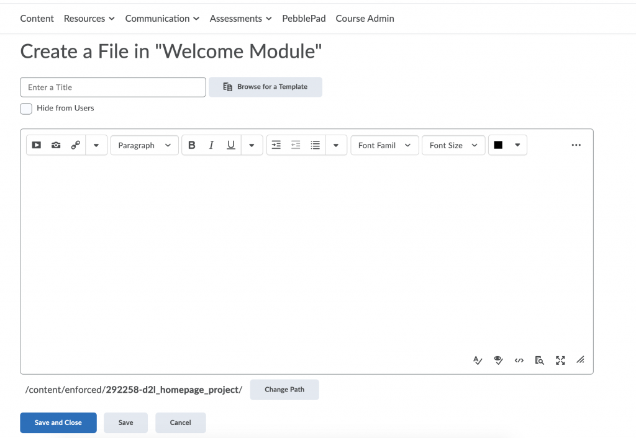Insert an image using the camera icon
Viewport: 636px width, 438px height.
pyautogui.click(x=56, y=145)
